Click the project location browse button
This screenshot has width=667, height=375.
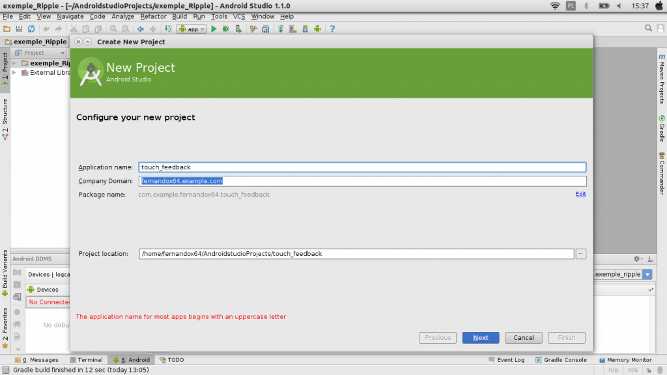coord(580,254)
